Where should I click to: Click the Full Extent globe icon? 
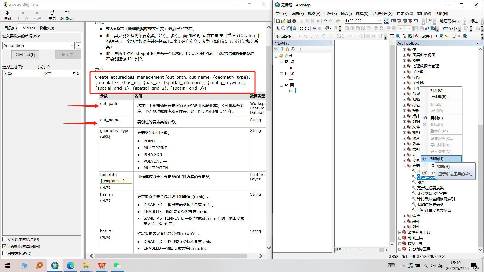click(294, 28)
